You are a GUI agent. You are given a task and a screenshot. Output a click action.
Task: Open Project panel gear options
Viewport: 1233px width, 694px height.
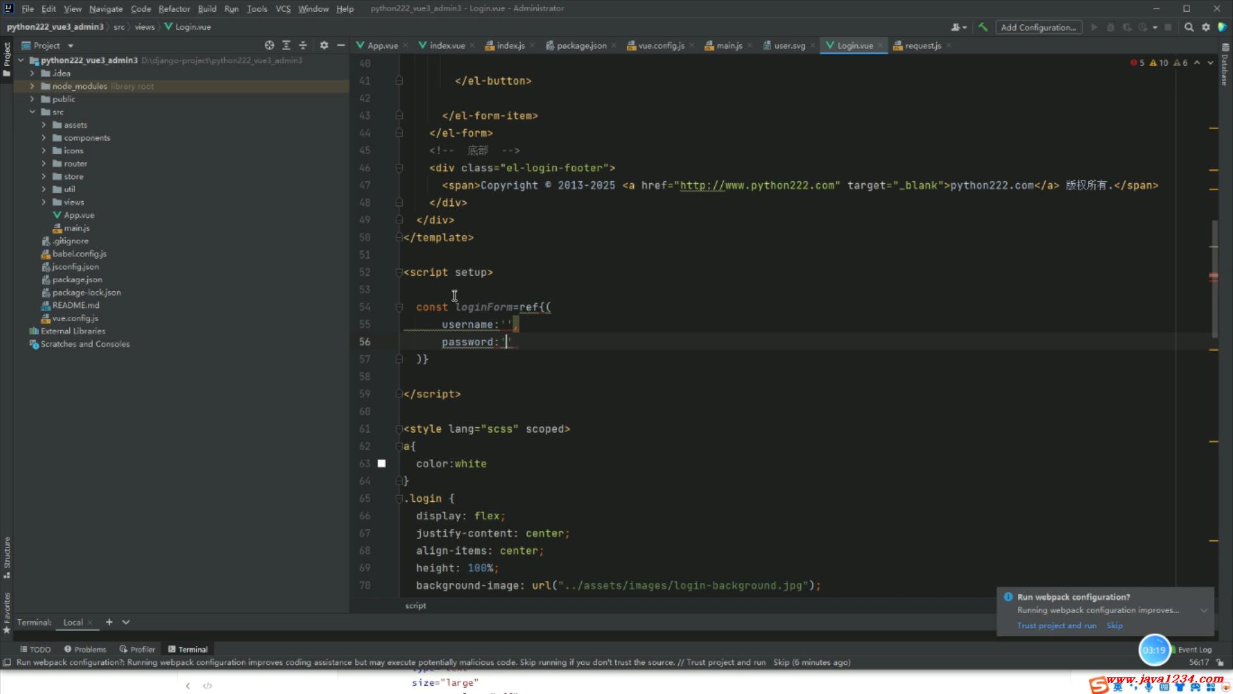(324, 46)
